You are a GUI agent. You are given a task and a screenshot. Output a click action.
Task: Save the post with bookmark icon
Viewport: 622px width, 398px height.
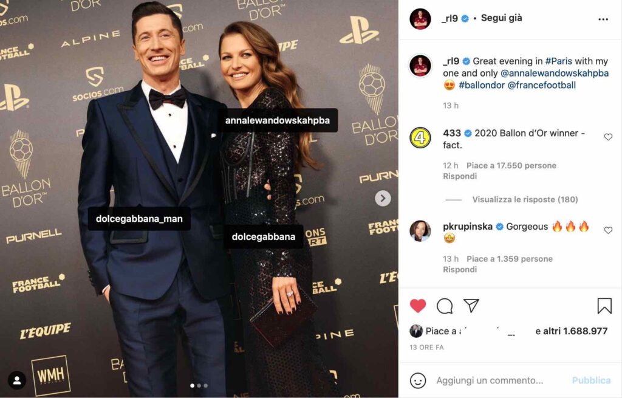pyautogui.click(x=604, y=306)
